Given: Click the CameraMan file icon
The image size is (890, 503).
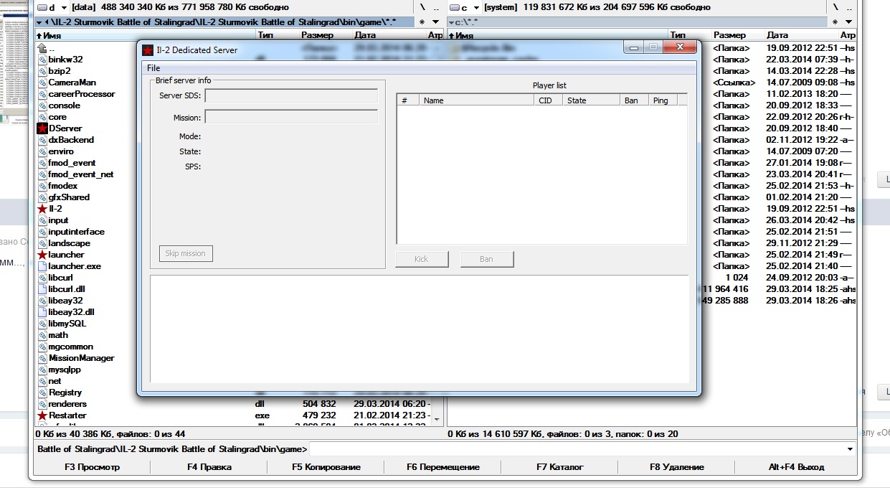Looking at the screenshot, I should [x=42, y=83].
